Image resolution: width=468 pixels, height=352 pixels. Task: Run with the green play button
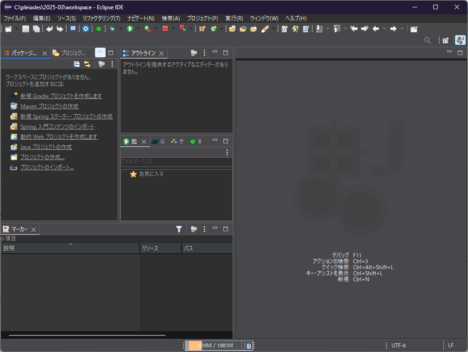click(x=130, y=29)
